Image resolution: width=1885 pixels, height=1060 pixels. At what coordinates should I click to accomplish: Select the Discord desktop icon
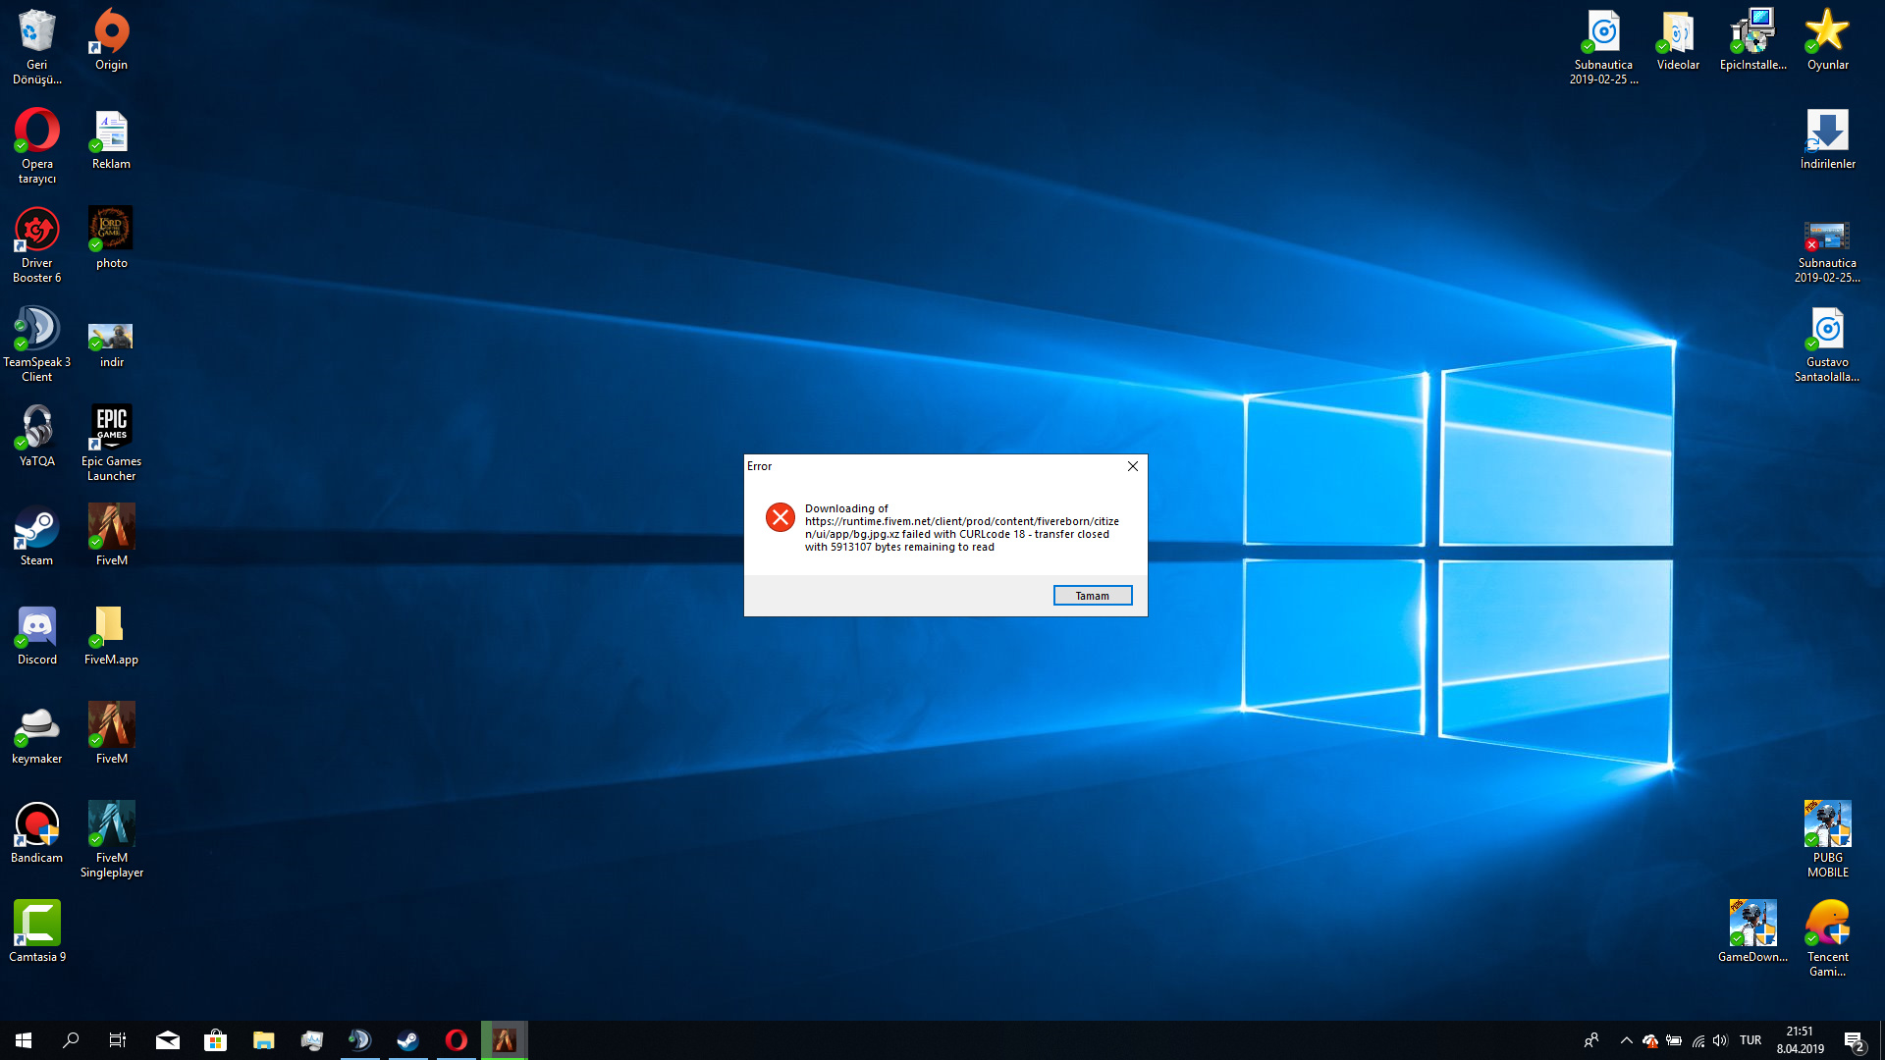[37, 634]
